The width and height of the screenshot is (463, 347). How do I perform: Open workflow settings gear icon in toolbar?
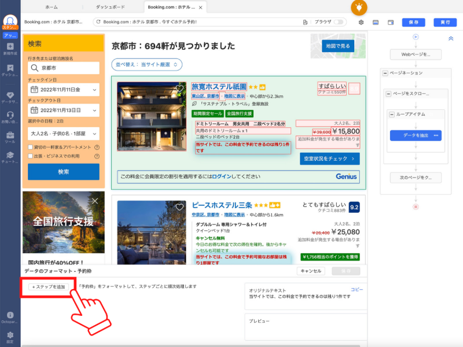pyautogui.click(x=361, y=23)
